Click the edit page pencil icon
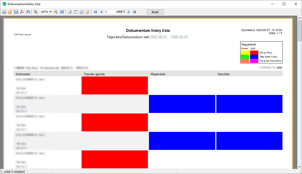Image resolution: width=302 pixels, height=174 pixels. click(87, 12)
